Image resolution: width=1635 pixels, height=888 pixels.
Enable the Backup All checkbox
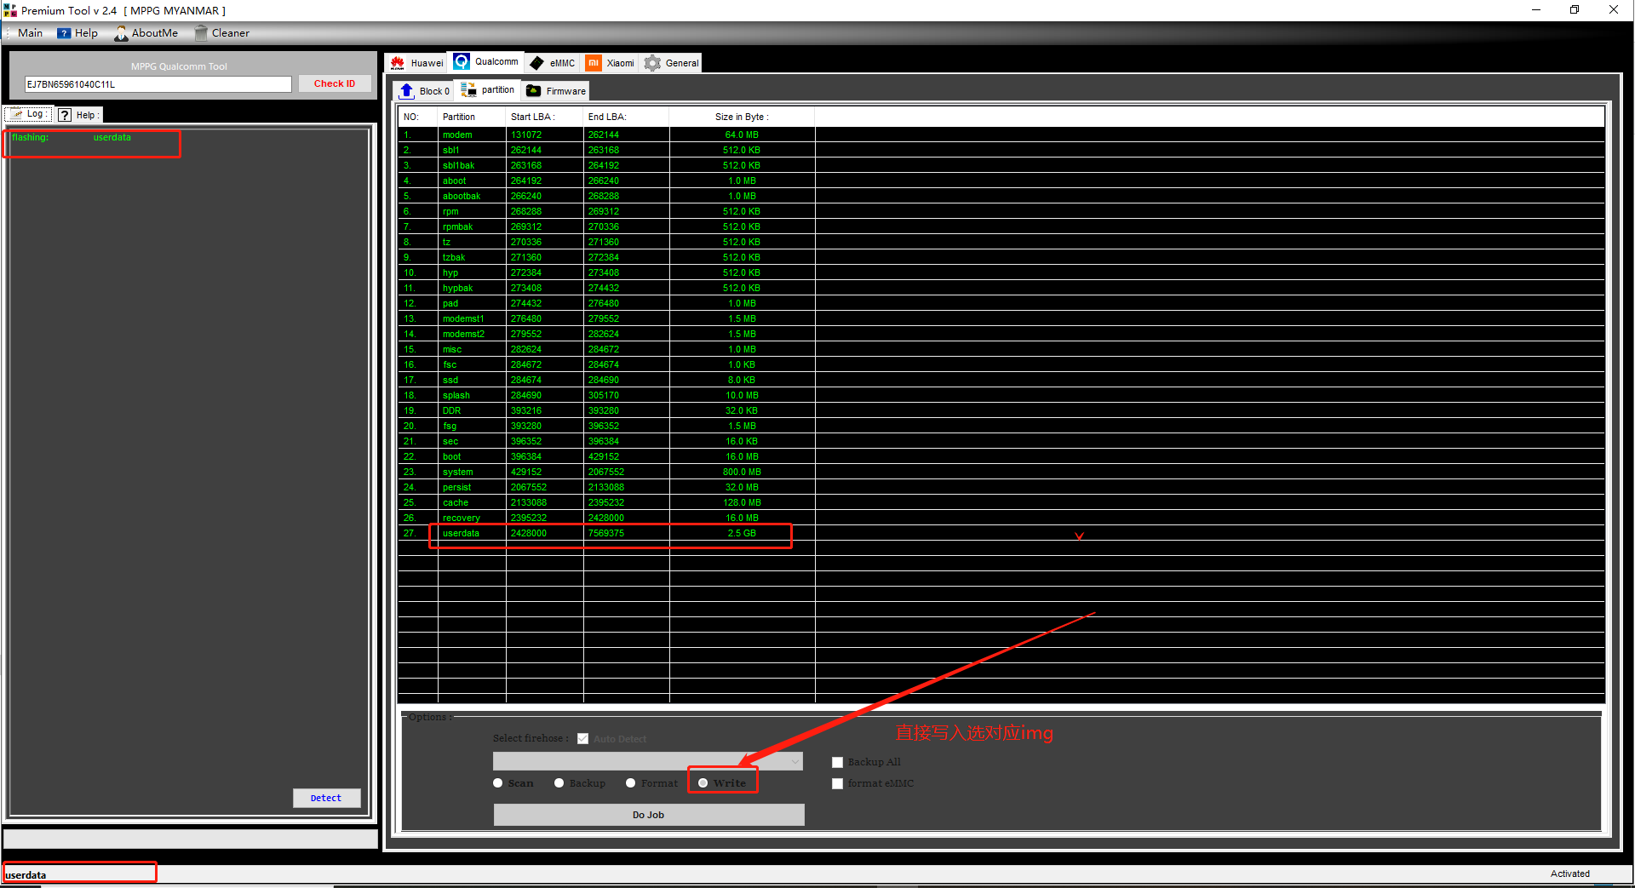[x=838, y=763]
